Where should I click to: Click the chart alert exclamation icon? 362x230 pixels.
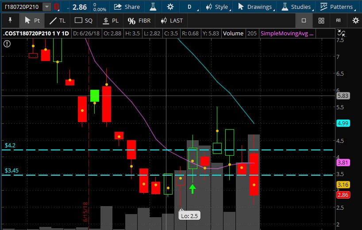tap(7, 44)
